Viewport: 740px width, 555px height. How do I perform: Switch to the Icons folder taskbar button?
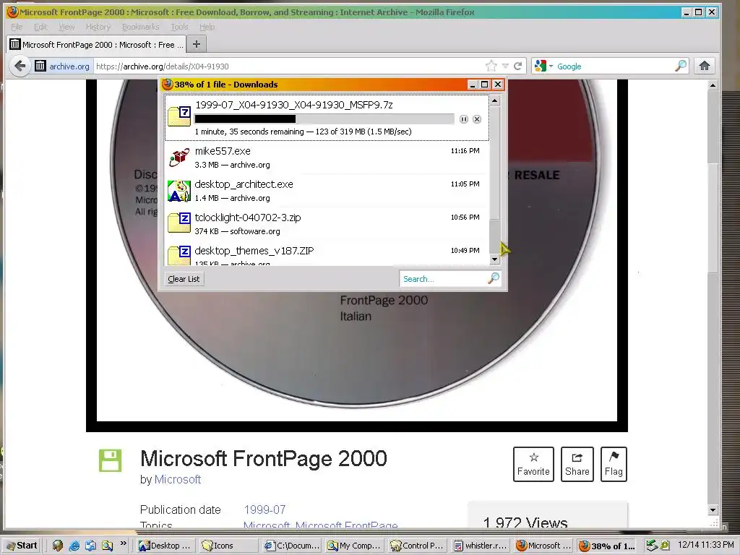click(x=228, y=546)
